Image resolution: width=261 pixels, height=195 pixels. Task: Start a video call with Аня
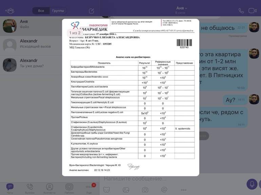pos(252,10)
